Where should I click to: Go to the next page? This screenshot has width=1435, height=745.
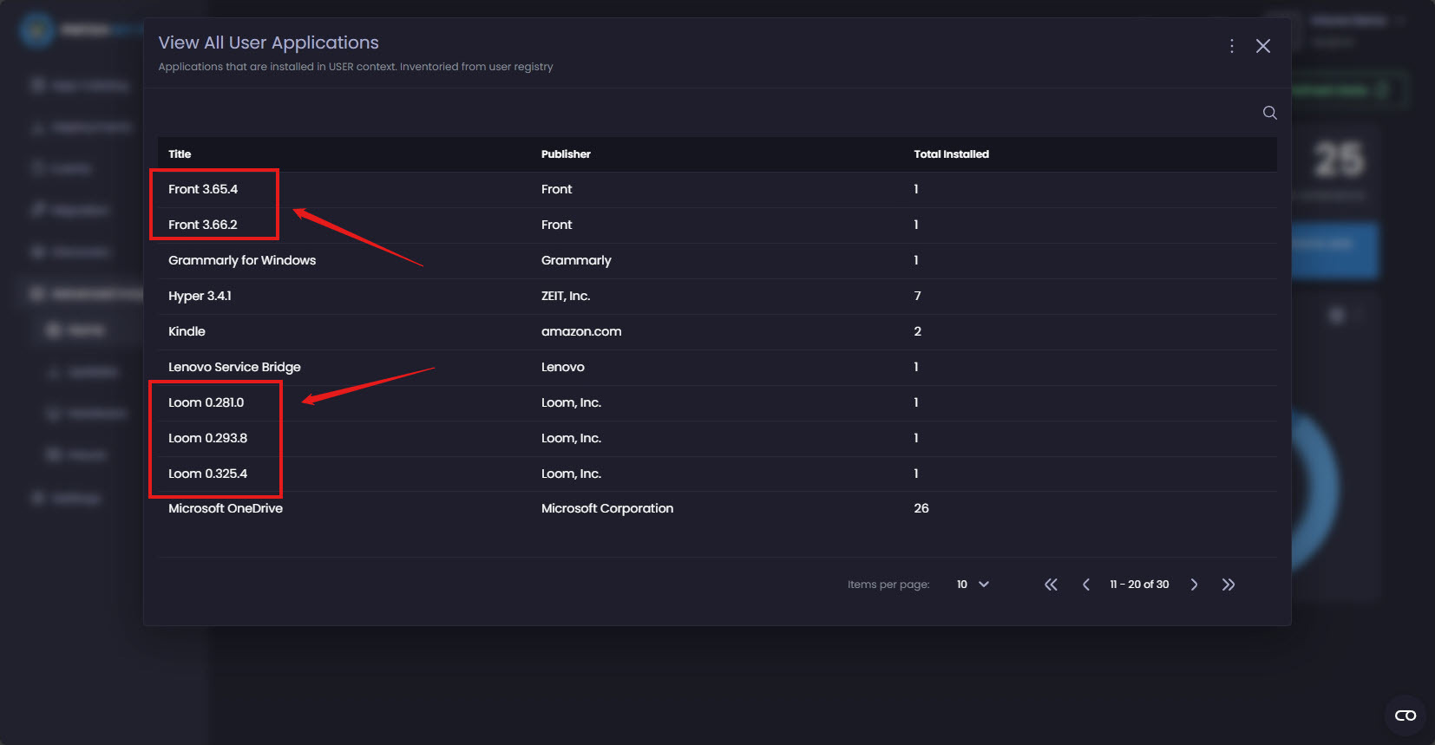click(1195, 585)
